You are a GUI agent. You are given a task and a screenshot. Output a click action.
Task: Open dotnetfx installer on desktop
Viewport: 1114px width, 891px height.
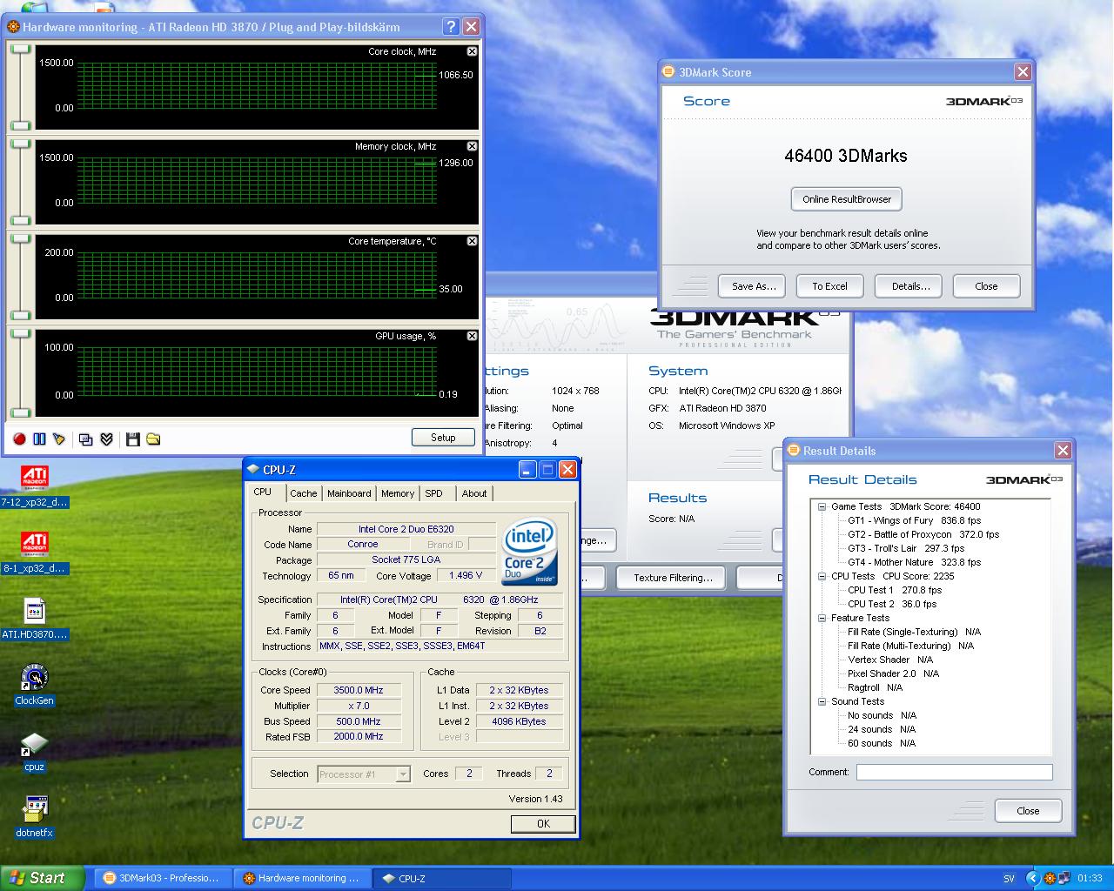pyautogui.click(x=34, y=818)
